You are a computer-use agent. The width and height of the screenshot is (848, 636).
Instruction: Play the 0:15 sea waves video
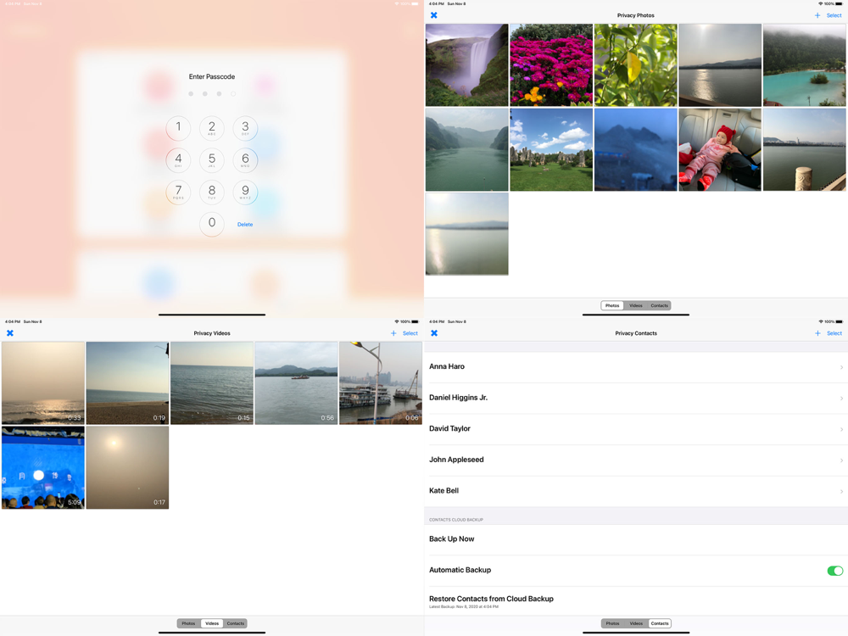[x=211, y=383]
